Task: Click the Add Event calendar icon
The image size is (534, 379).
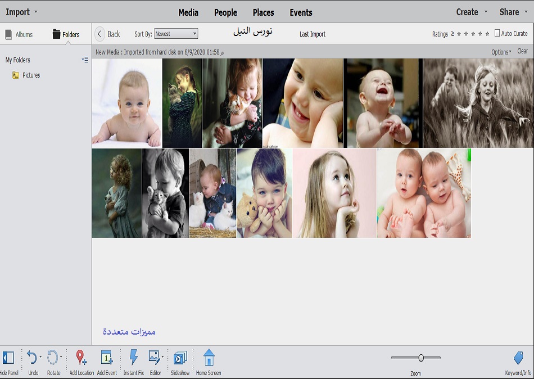Action: [107, 358]
